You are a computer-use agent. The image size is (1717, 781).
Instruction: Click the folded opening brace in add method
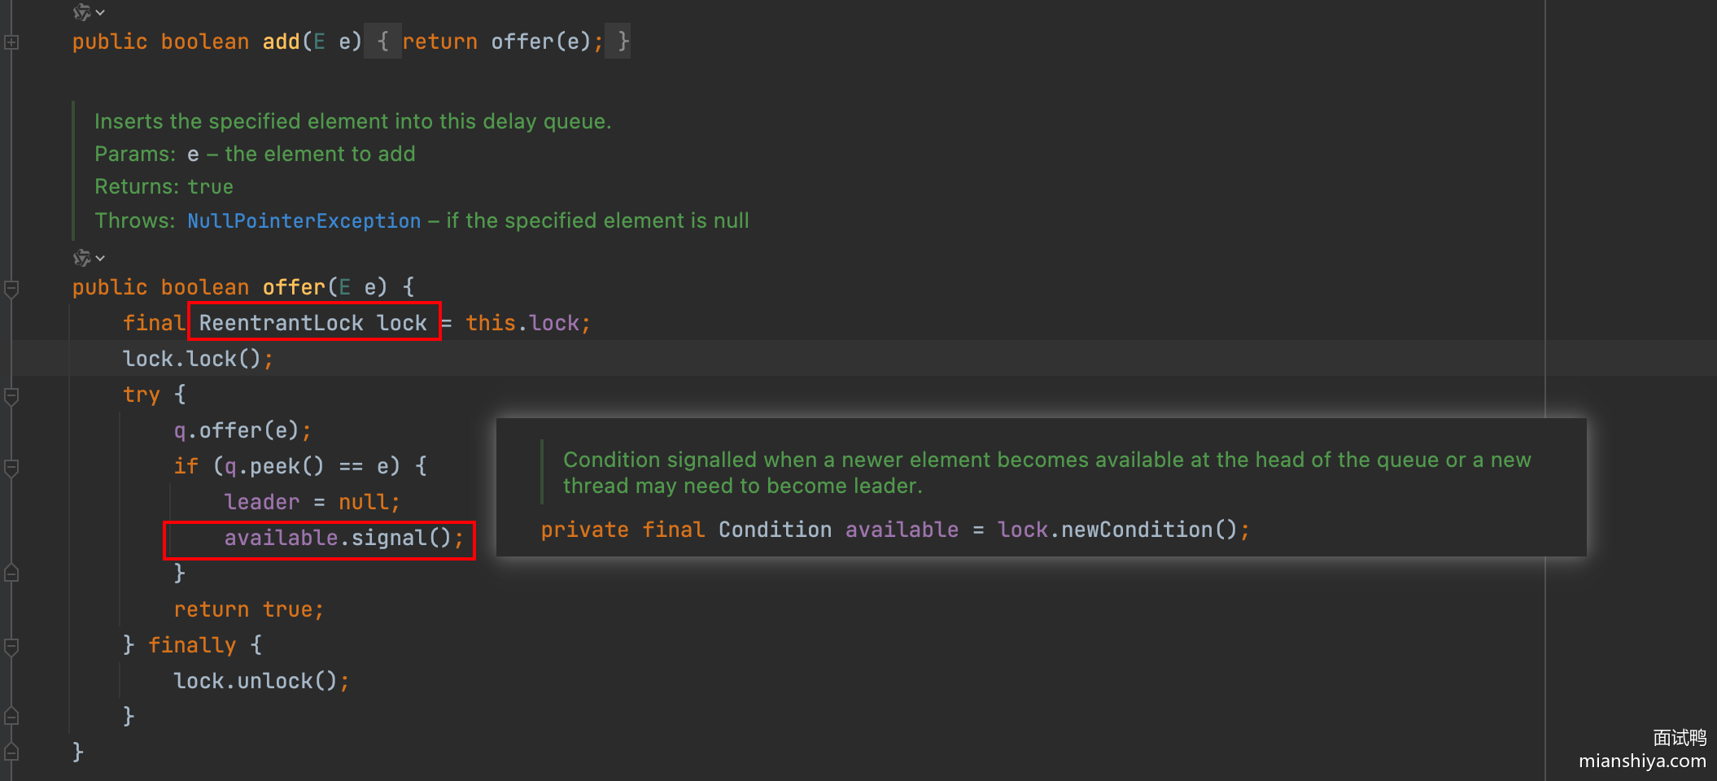pyautogui.click(x=382, y=41)
